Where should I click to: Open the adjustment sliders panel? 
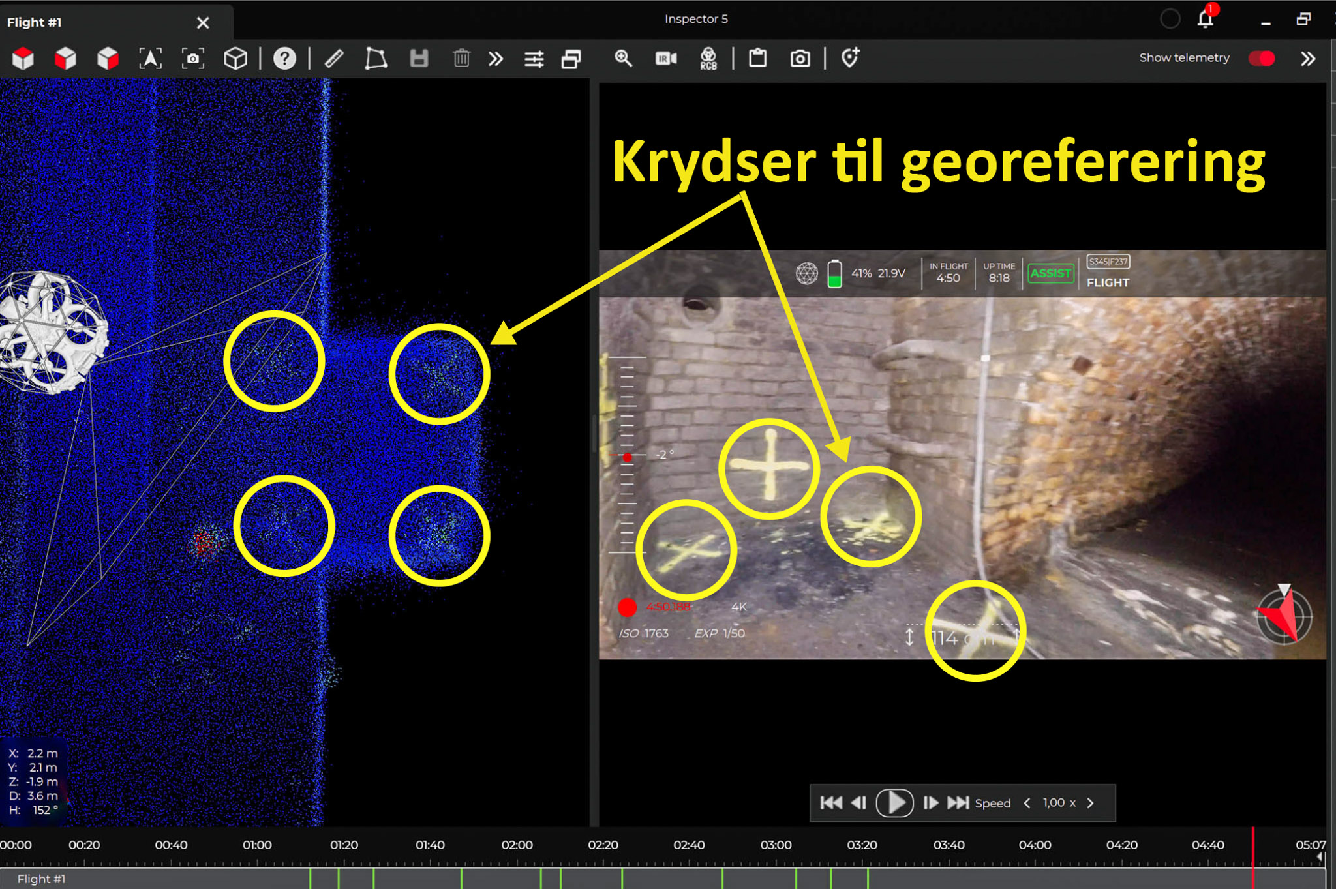click(535, 58)
